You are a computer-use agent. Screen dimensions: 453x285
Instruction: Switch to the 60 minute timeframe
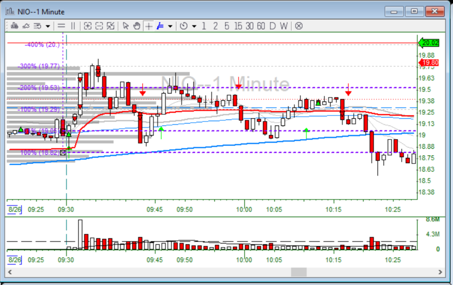point(260,26)
